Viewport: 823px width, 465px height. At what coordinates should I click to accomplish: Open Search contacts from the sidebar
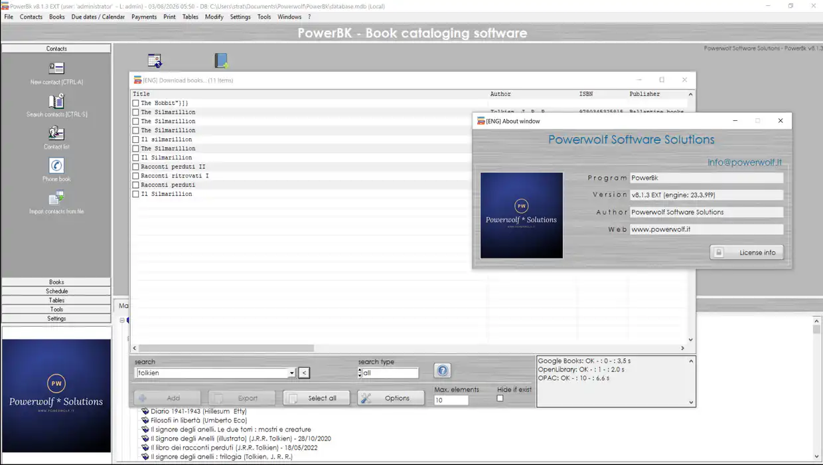point(56,101)
